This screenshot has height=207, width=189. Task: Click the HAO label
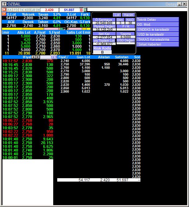130,20
